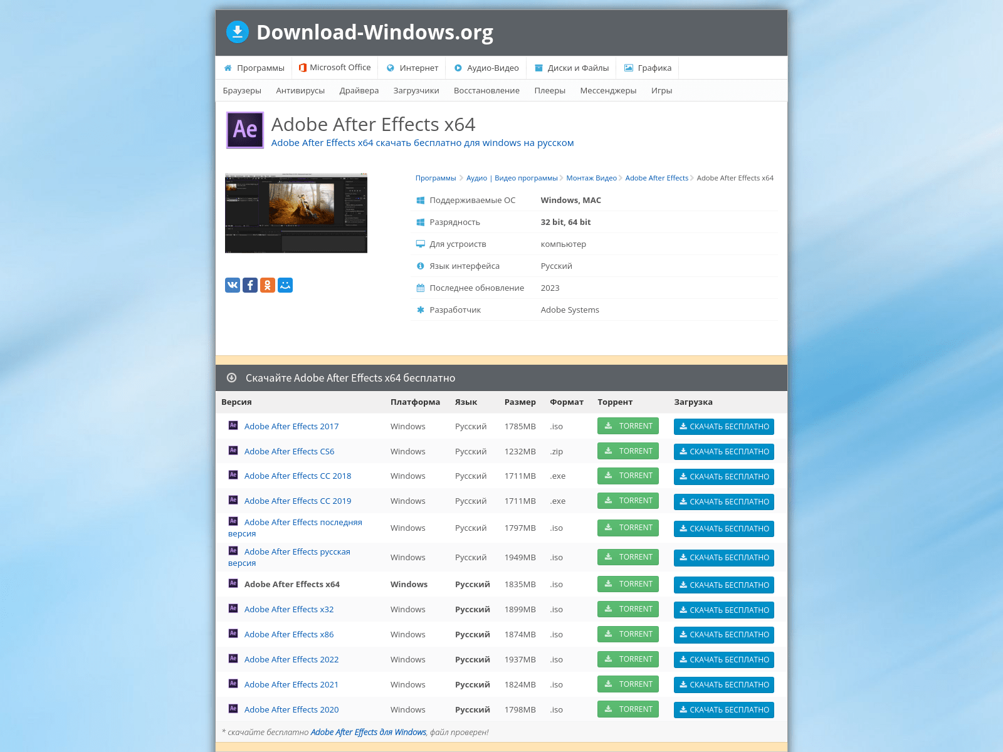Image resolution: width=1003 pixels, height=752 pixels.
Task: Click Ae icon beside After Effects 2022
Action: point(233,659)
